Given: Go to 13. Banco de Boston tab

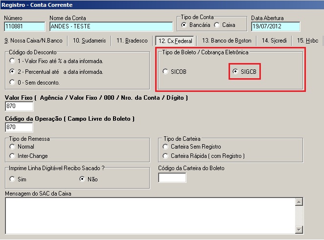Looking at the screenshot, I should [x=227, y=41].
